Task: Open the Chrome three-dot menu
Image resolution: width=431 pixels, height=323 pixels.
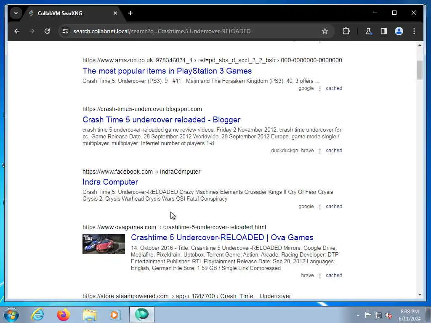Action: pos(414,31)
